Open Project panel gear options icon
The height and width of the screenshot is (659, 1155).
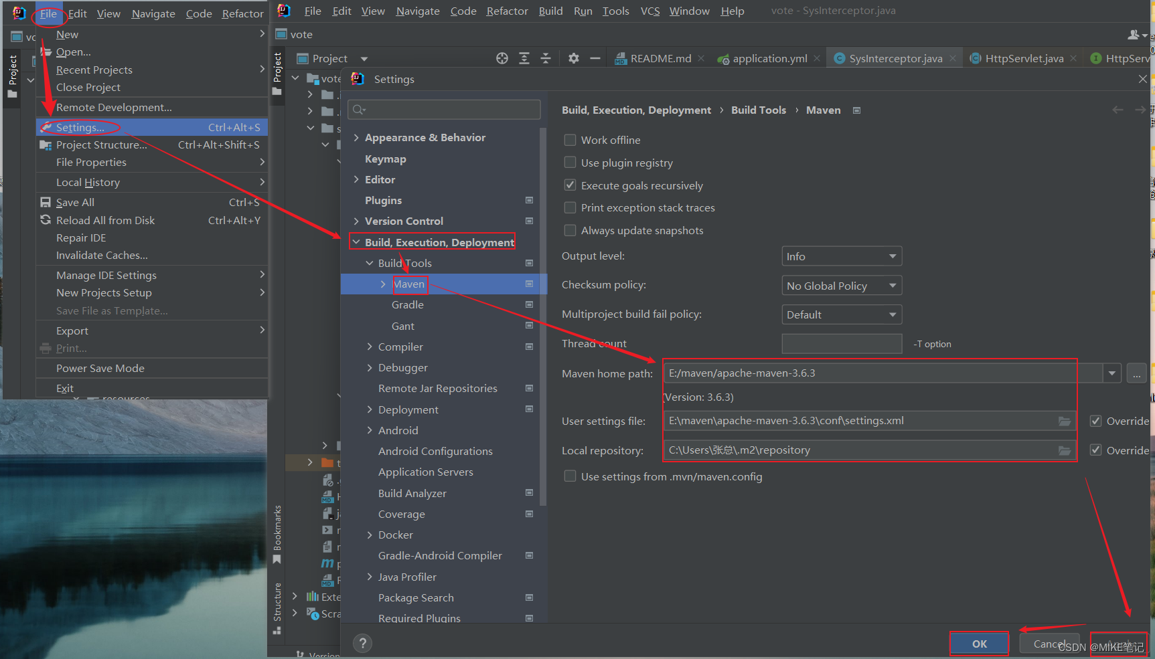(x=574, y=58)
